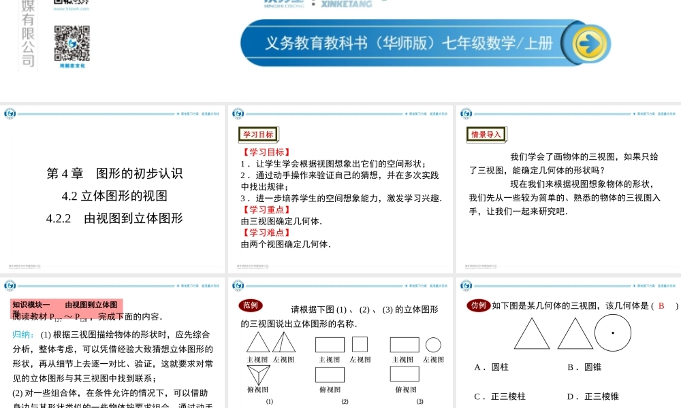Open the QR code in the top-left corner
The image size is (681, 408).
click(x=72, y=44)
